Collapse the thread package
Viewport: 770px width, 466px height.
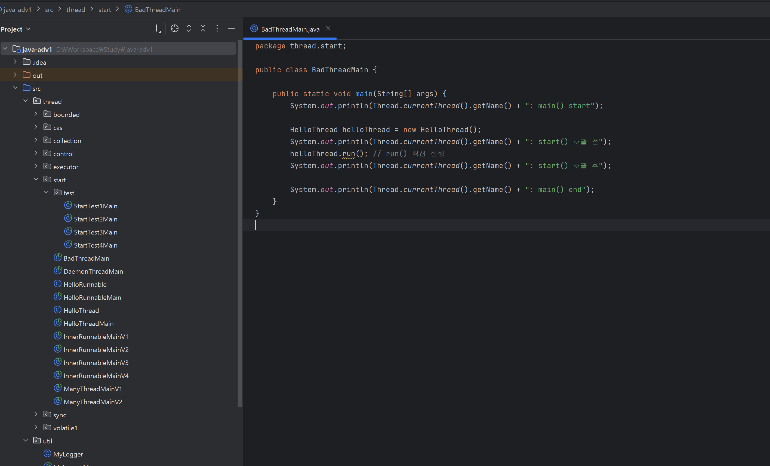[26, 101]
